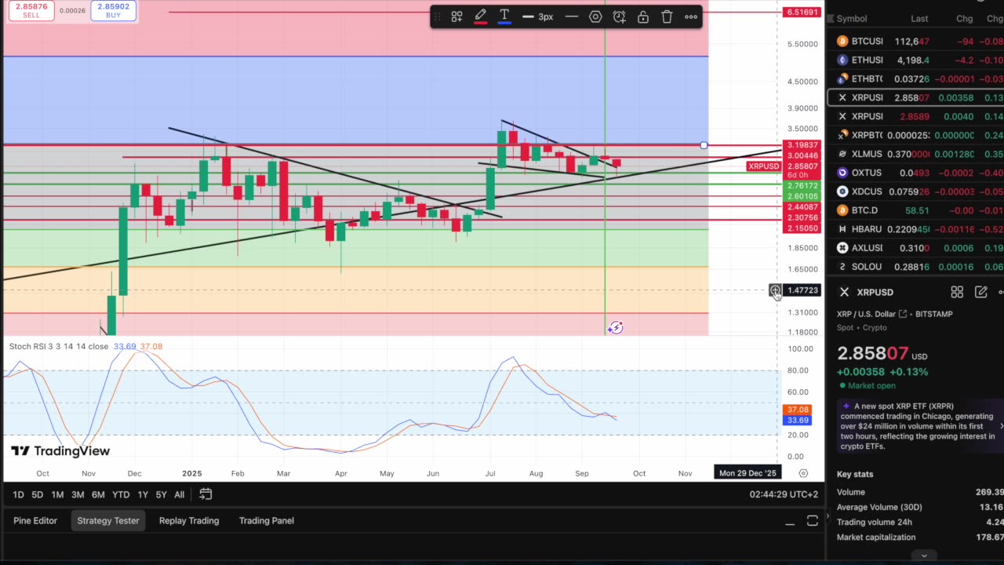This screenshot has height=565, width=1004.
Task: Select the 3M time range
Action: (78, 494)
